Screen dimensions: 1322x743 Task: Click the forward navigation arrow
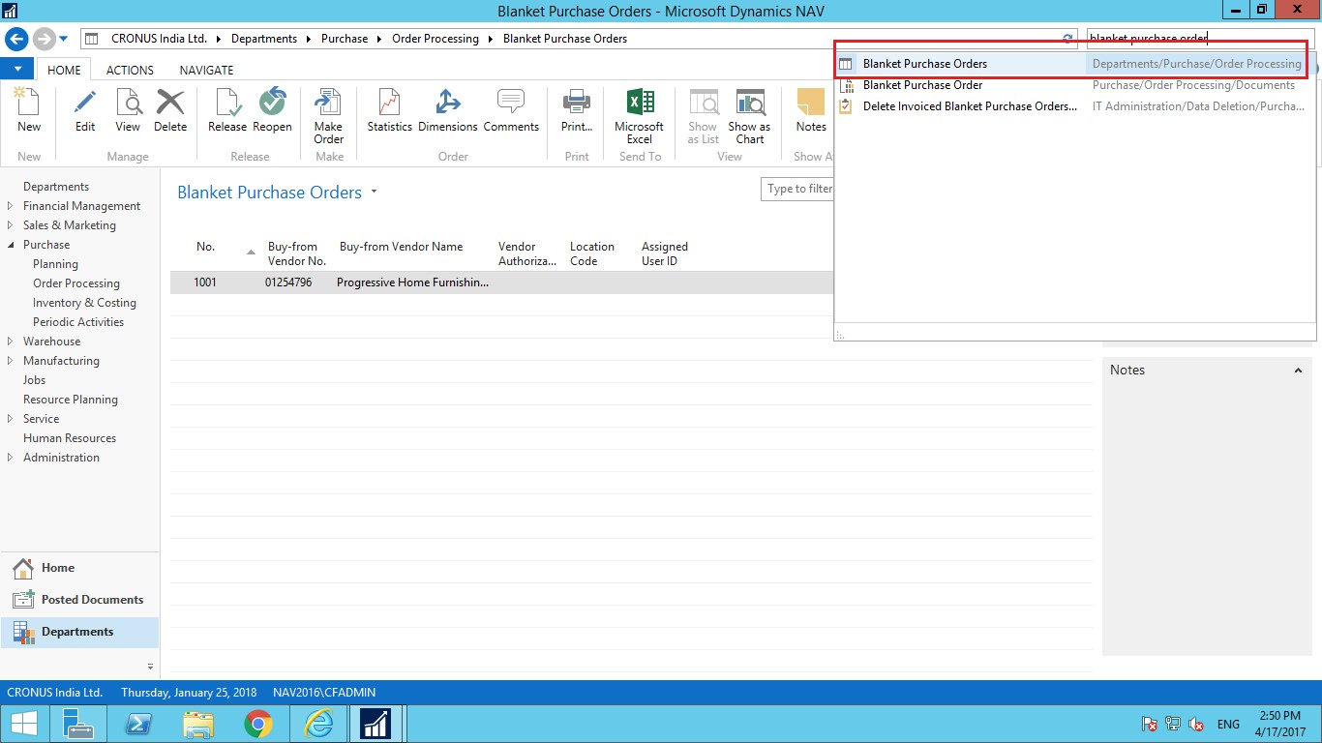pyautogui.click(x=44, y=39)
